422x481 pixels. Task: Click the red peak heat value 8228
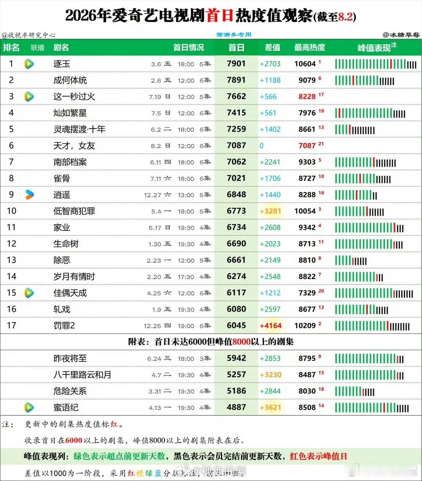[307, 97]
